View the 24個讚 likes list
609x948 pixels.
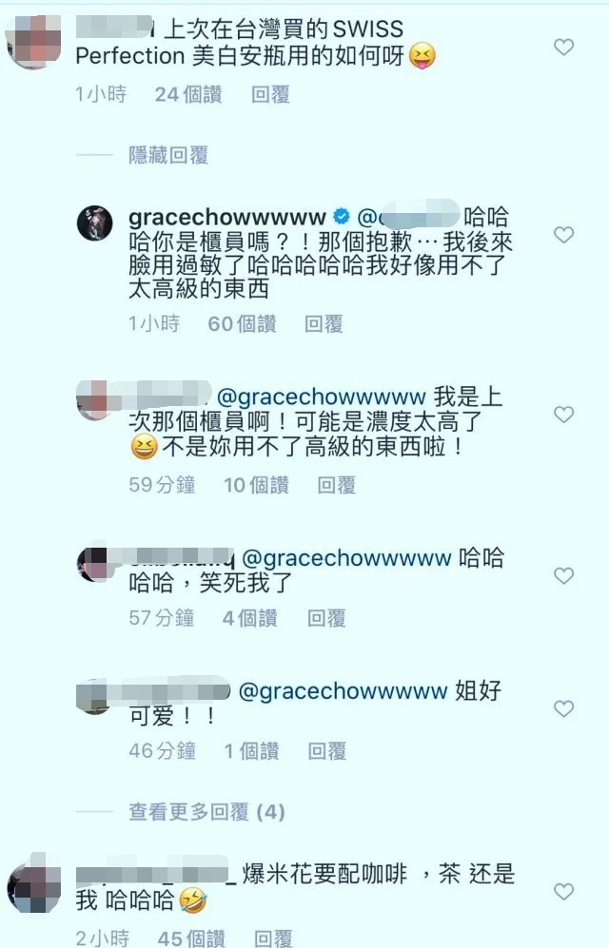(x=188, y=94)
